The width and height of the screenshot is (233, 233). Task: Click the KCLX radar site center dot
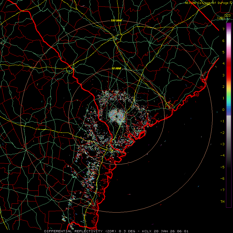116,116
